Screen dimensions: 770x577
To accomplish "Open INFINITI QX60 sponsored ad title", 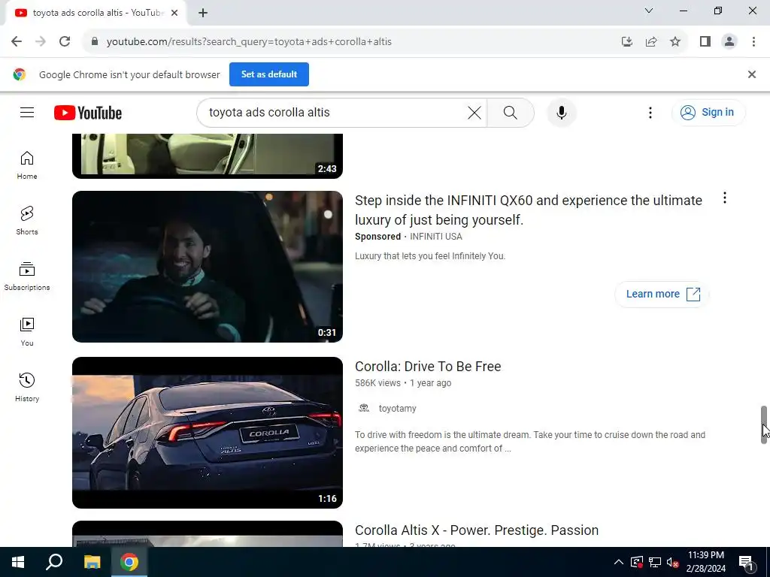I will coord(529,210).
